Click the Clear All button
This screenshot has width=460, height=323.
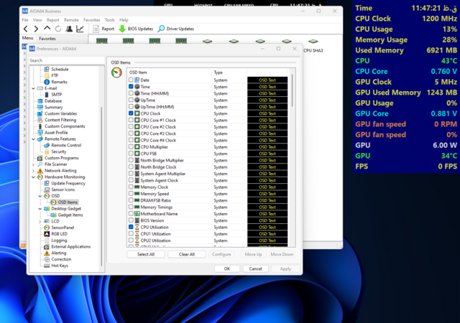click(187, 254)
